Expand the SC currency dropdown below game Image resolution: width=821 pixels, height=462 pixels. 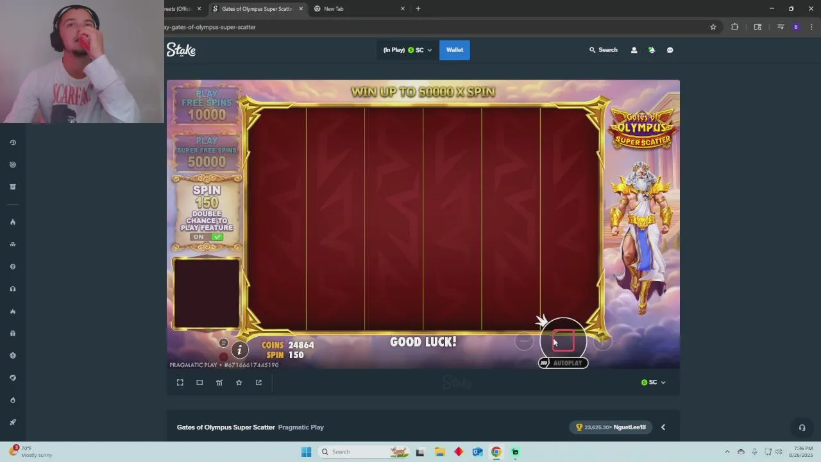click(x=654, y=382)
